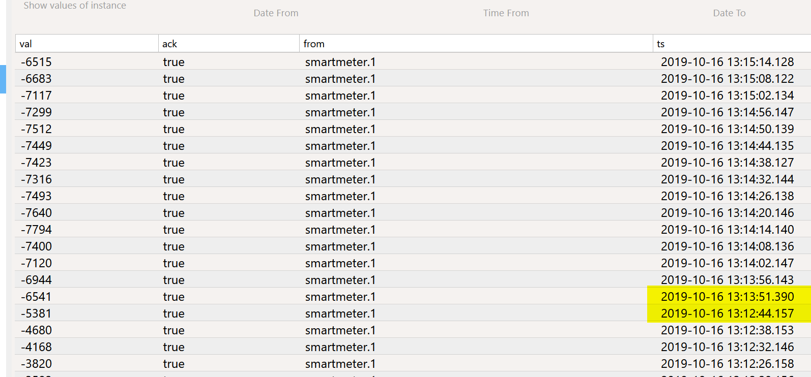811x377 pixels.
Task: Click the Time From field
Action: [506, 13]
